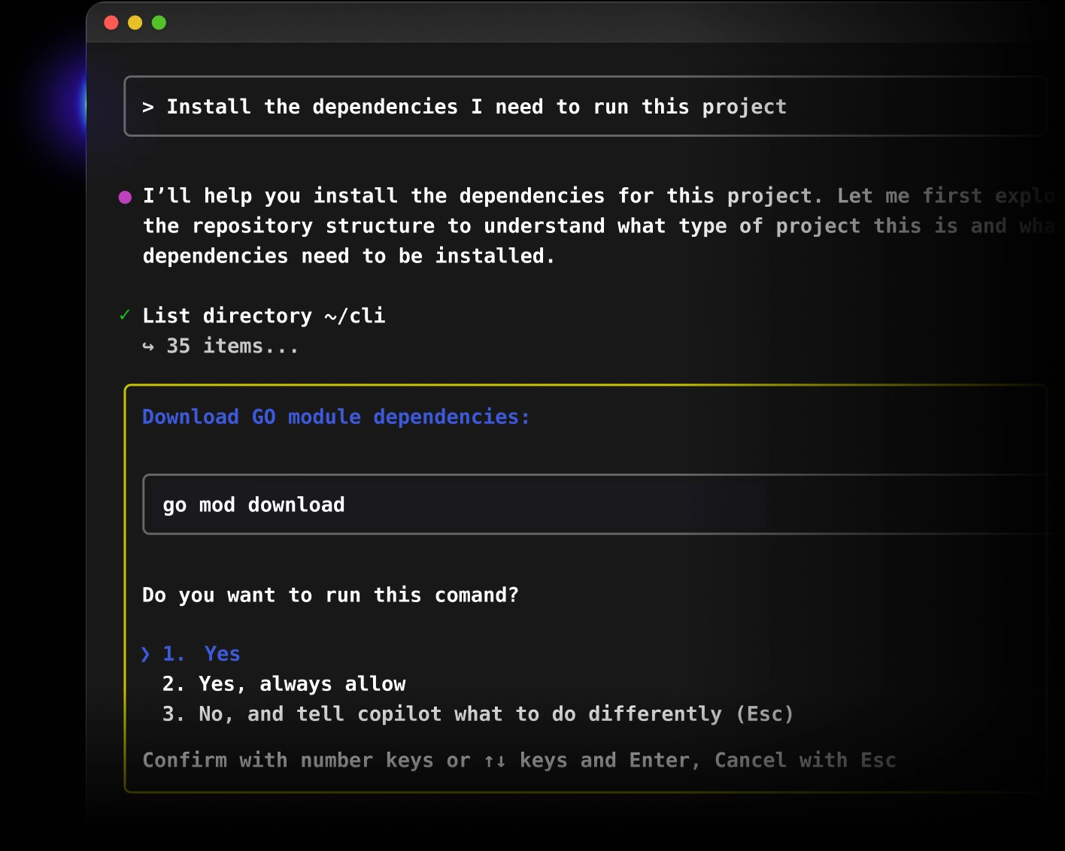Viewport: 1065px width, 851px height.
Task: Click the yellow minimize traffic light
Action: (x=135, y=23)
